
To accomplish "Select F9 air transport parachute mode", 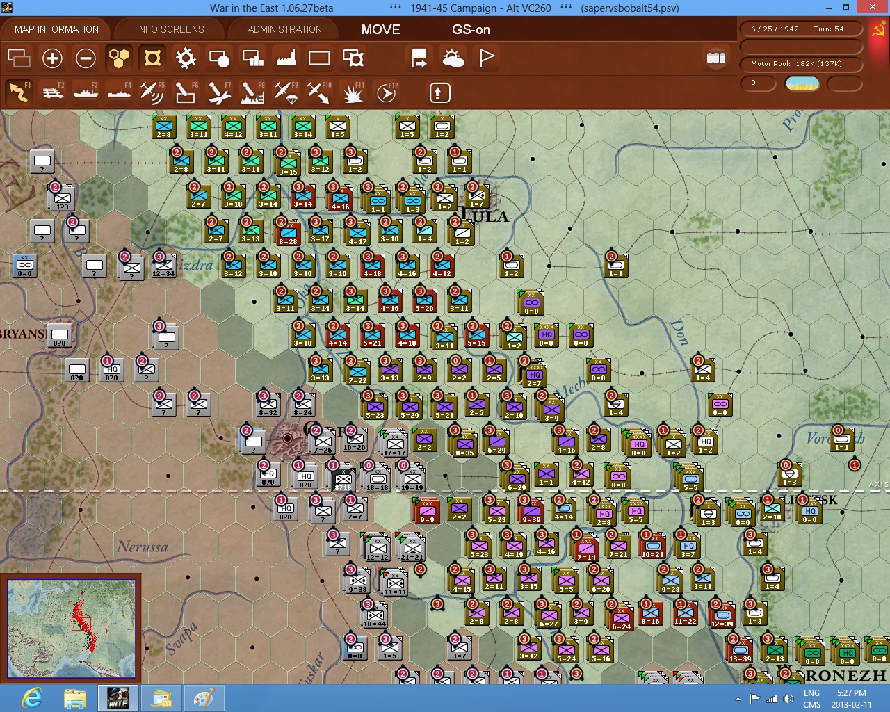I will click(286, 92).
